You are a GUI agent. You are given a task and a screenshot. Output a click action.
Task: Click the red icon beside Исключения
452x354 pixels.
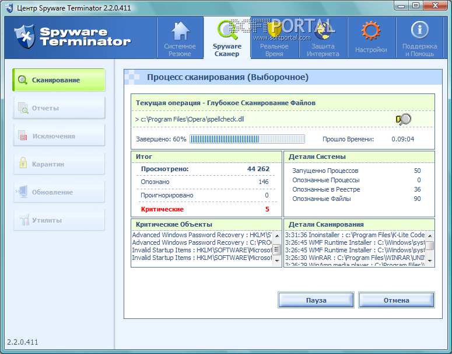(x=23, y=136)
